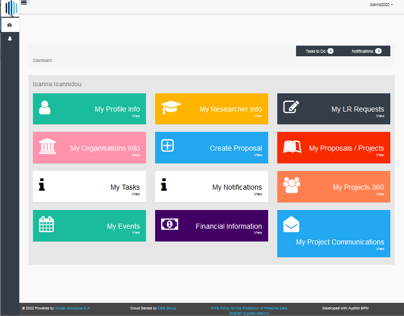Click the Dashboard breadcrumb link
Screen dimensions: 404x316
[x=42, y=60]
